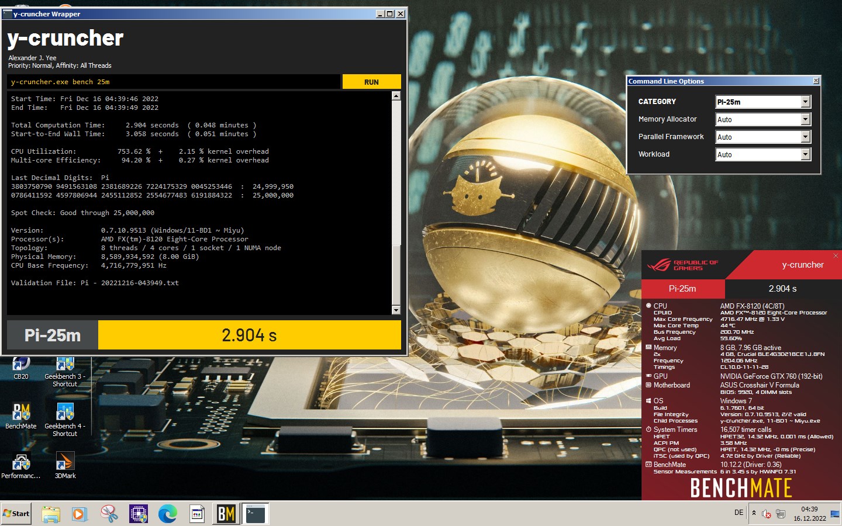Open the Snipping Tool taskbar icon
Image resolution: width=842 pixels, height=526 pixels.
pyautogui.click(x=109, y=514)
